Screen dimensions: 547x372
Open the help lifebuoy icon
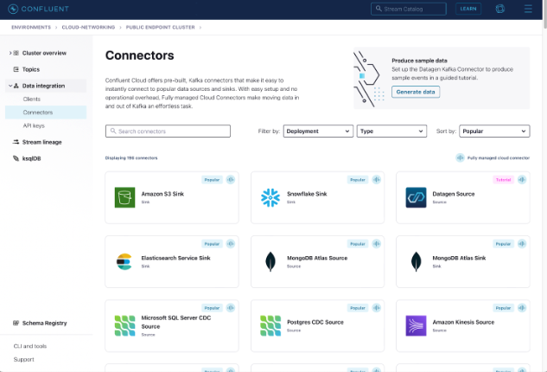click(x=500, y=9)
